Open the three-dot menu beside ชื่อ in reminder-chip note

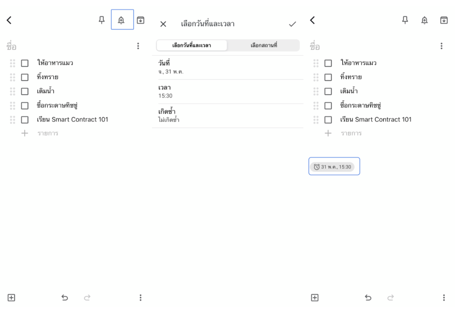point(441,46)
